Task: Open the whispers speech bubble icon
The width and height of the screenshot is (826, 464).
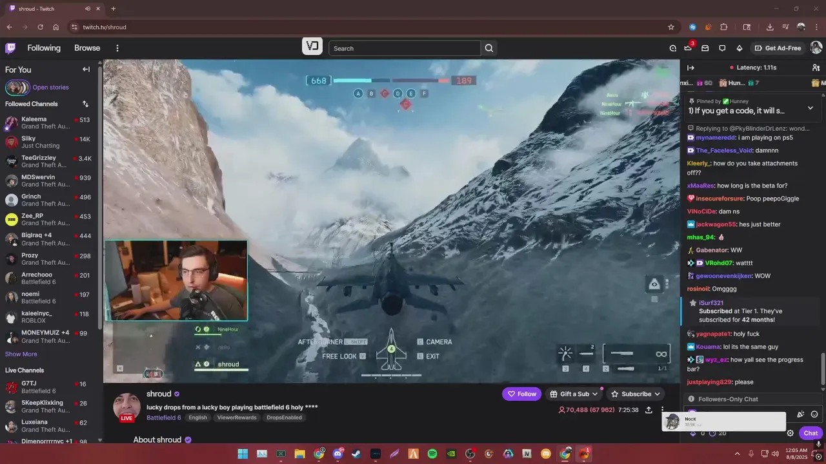Action: pyautogui.click(x=722, y=48)
